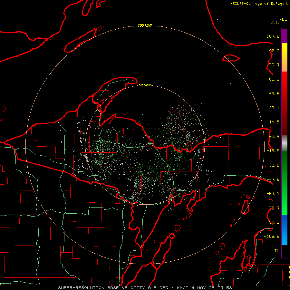Click the [KT] units label
The width and height of the screenshot is (290, 290).
coord(275,22)
